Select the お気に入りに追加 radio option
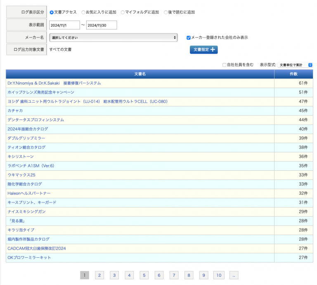This screenshot has width=317, height=285. (x=83, y=12)
